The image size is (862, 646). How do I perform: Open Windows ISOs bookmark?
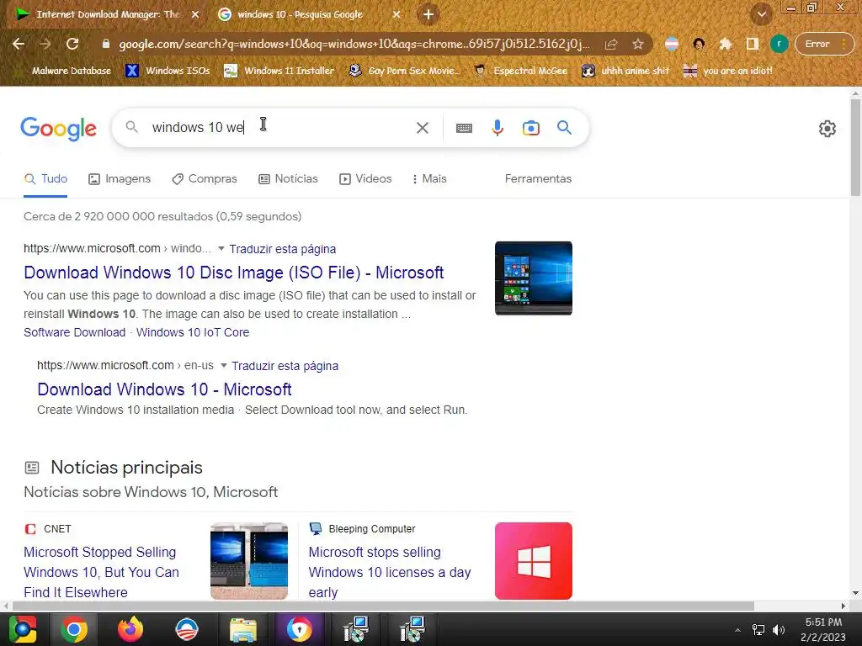click(x=168, y=71)
